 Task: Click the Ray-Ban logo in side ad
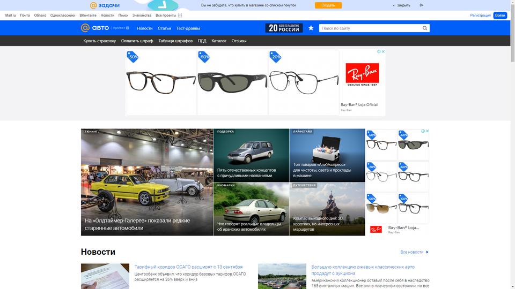(x=376, y=230)
